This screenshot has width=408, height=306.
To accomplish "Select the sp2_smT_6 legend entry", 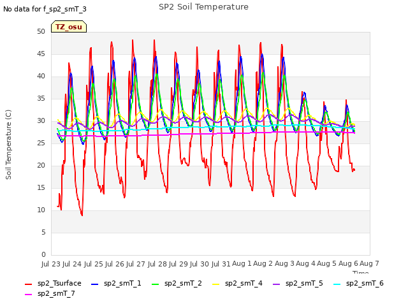I will (x=365, y=283).
